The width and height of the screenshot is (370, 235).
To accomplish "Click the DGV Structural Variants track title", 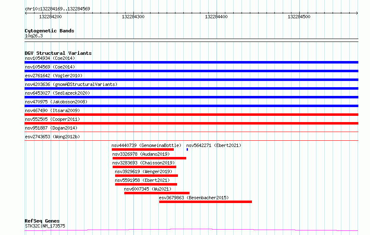I will click(x=58, y=53).
